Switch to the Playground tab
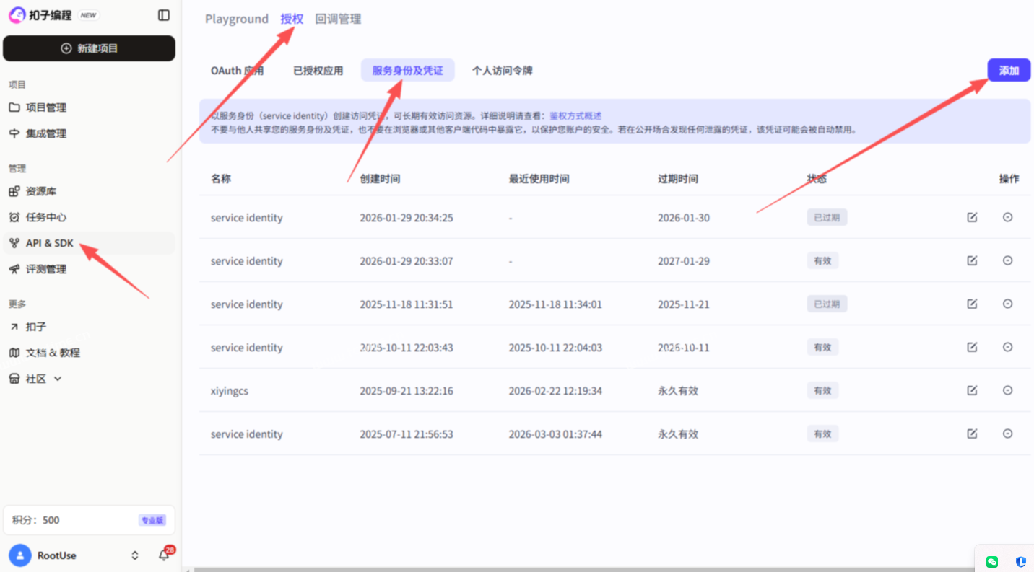Image resolution: width=1034 pixels, height=572 pixels. point(236,19)
